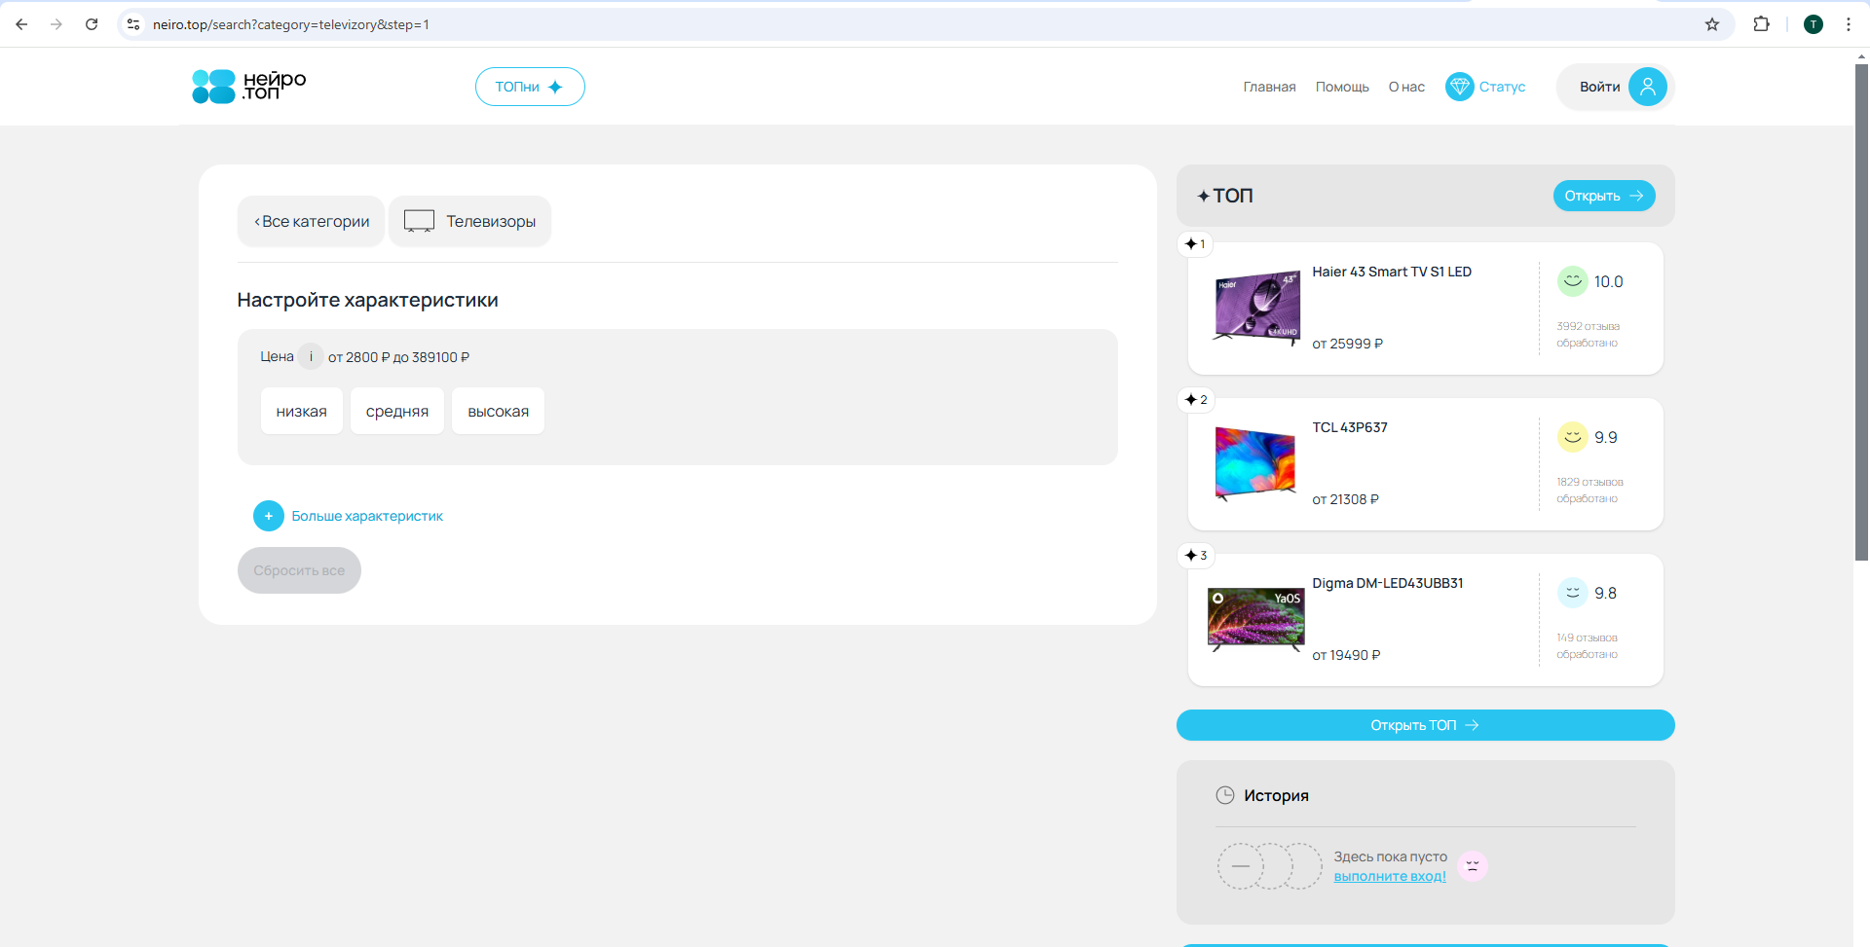Click the pink sad-face icon in История

tap(1473, 866)
